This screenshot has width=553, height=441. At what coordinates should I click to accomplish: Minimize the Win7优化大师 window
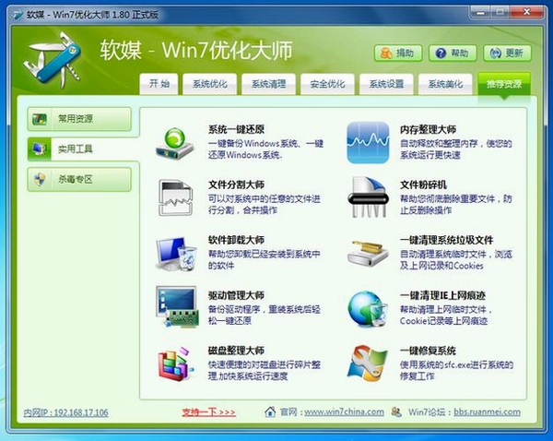(x=481, y=13)
